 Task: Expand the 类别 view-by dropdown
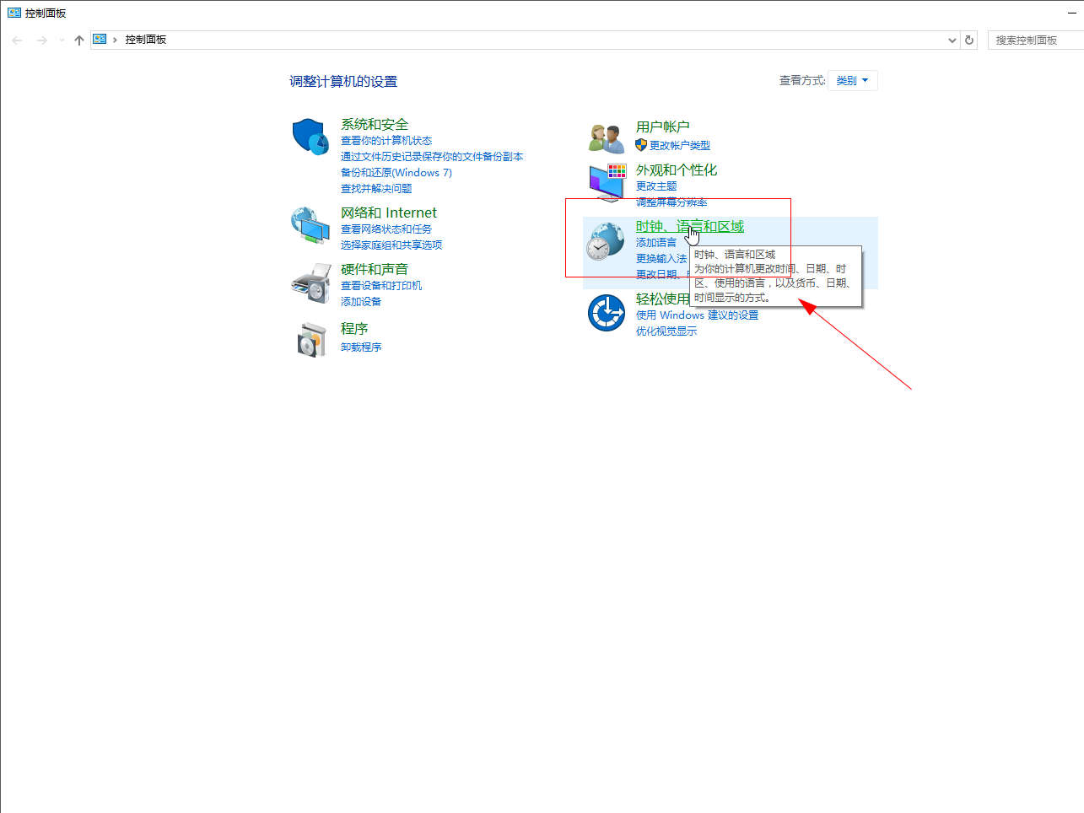[x=852, y=81]
